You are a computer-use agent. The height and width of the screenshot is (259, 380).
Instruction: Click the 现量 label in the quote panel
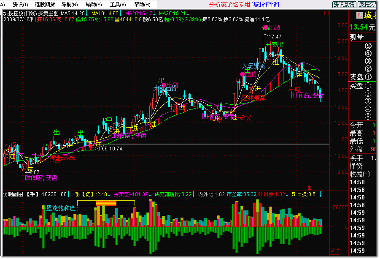(x=356, y=37)
